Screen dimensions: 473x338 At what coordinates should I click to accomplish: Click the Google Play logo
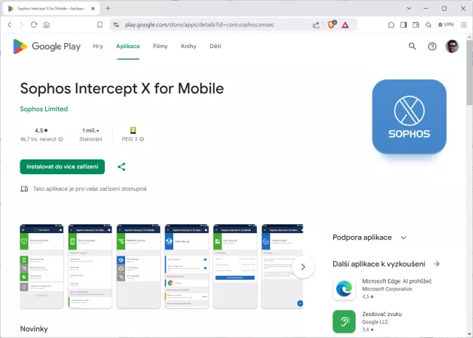coord(47,46)
